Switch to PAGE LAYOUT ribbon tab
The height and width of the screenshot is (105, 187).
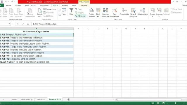coord(30,6)
